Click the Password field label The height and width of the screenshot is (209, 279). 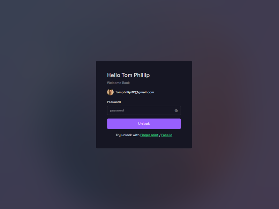(x=114, y=102)
